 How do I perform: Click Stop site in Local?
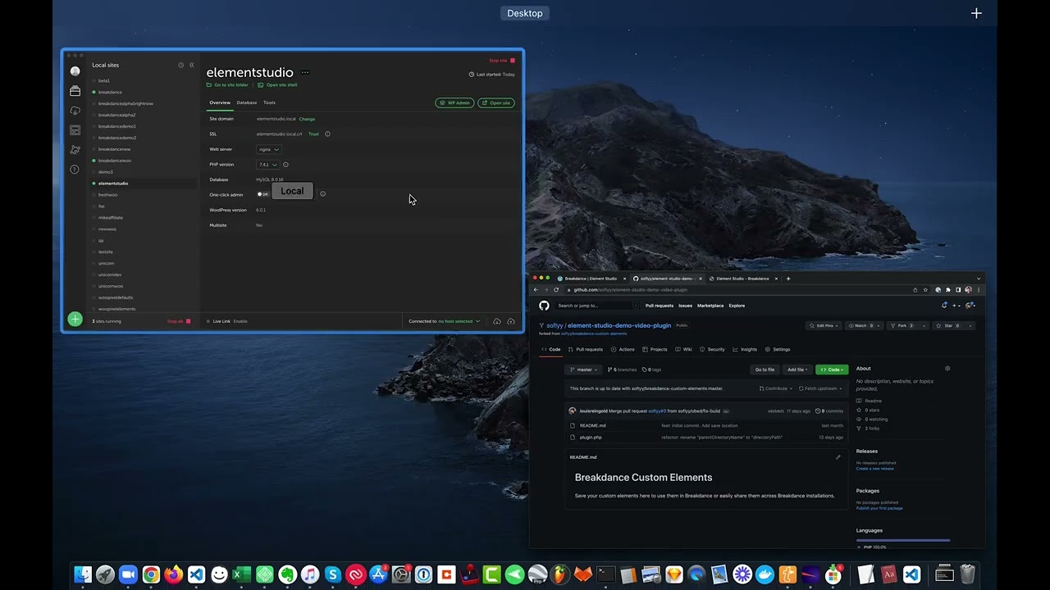click(502, 61)
